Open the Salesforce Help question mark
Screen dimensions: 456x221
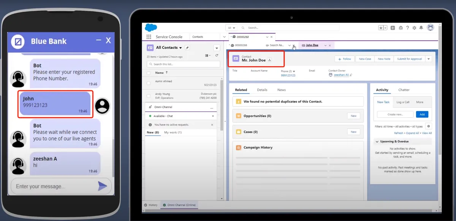point(407,28)
